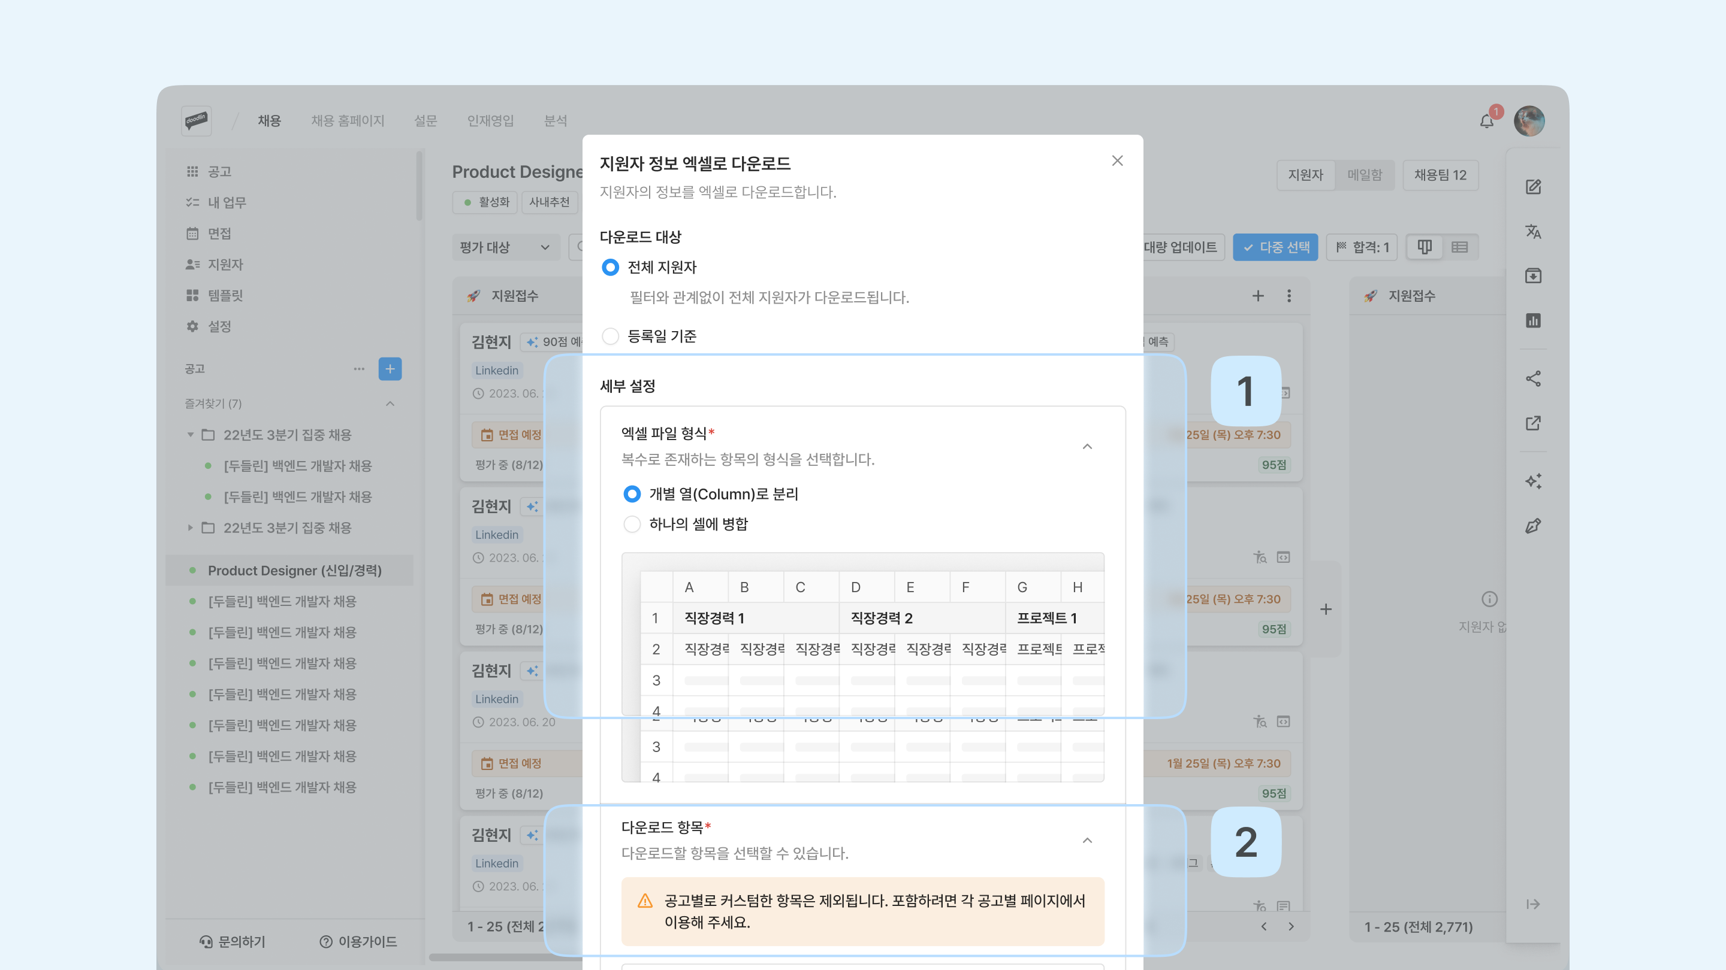Collapse the 다운로드 항목 section

tap(1088, 840)
